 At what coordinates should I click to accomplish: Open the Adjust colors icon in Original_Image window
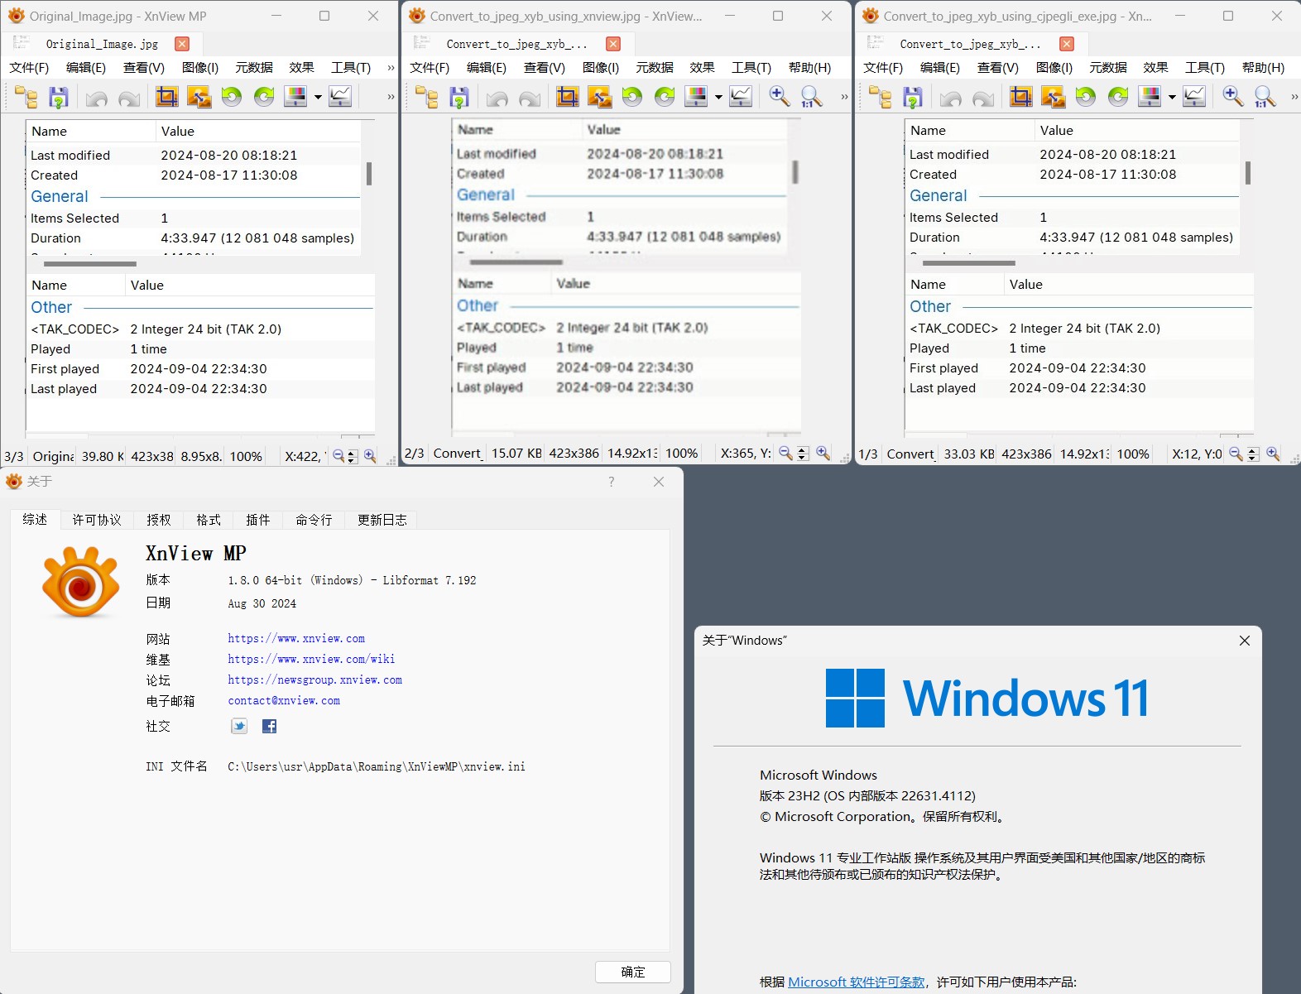point(295,97)
